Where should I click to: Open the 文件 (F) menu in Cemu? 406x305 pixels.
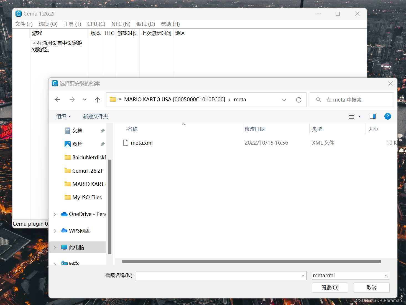click(x=24, y=24)
